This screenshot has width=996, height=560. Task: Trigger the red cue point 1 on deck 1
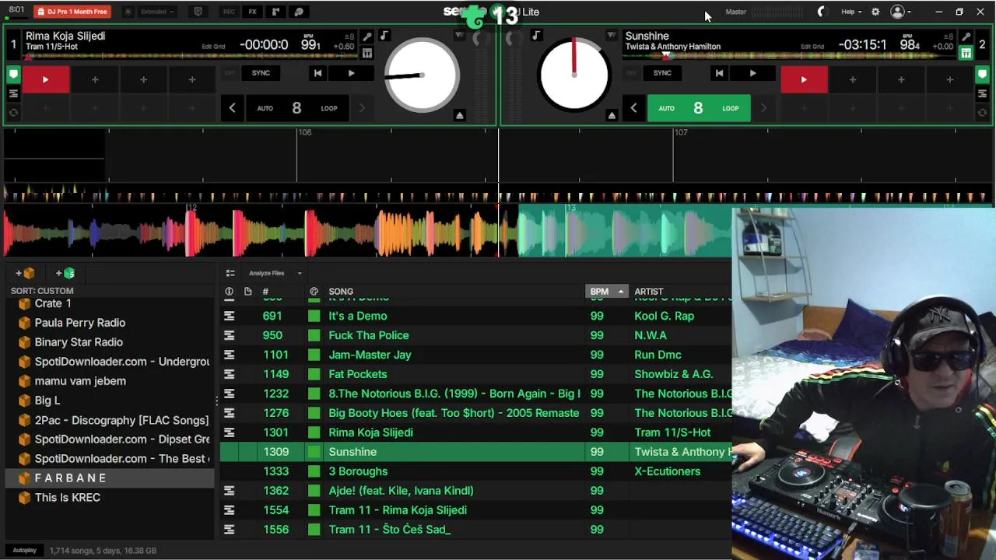pyautogui.click(x=45, y=79)
